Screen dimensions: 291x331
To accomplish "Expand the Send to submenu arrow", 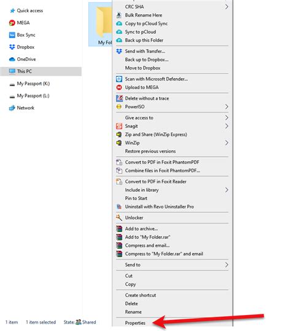I will [227, 265].
